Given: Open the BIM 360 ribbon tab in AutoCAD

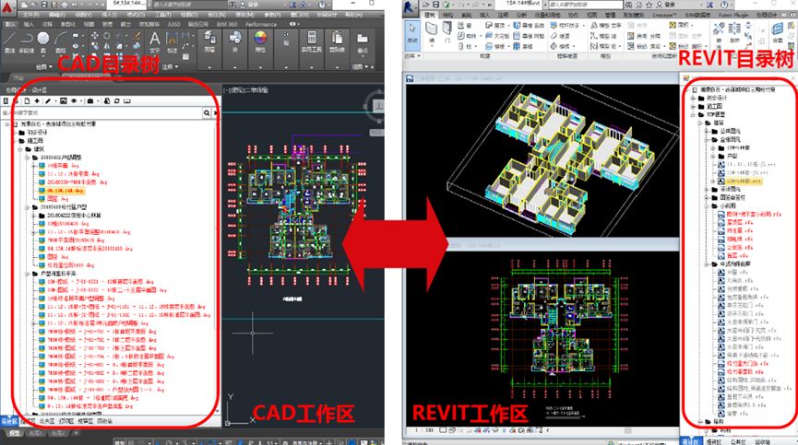Looking at the screenshot, I should pyautogui.click(x=227, y=24).
